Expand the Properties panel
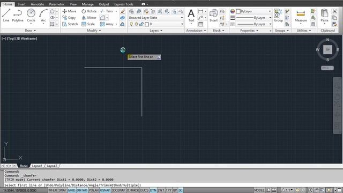Viewport: 343px width, 193px height. coord(249,31)
